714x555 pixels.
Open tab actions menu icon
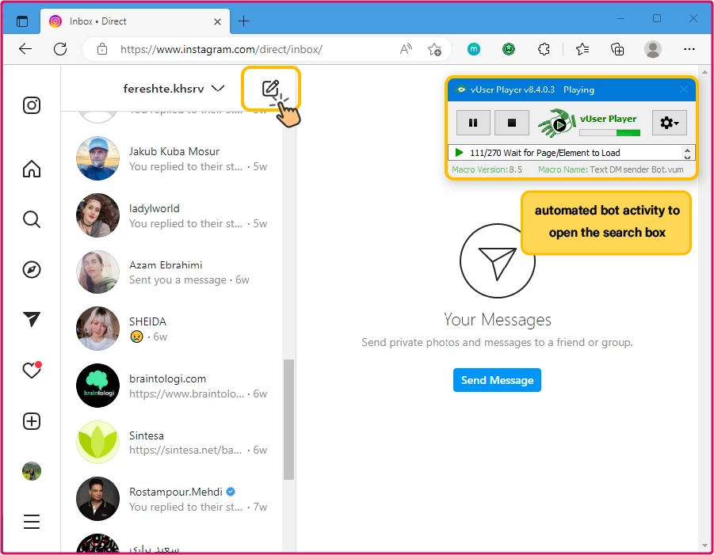coord(22,21)
